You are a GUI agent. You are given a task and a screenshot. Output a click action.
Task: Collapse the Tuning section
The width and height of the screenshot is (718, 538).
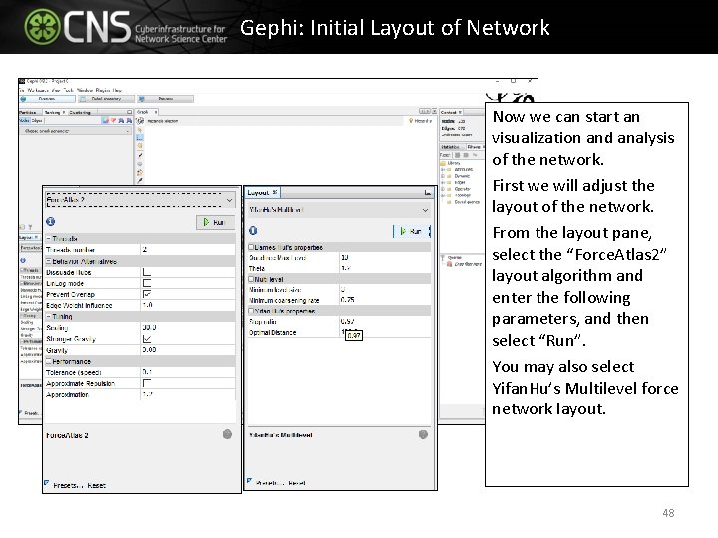pos(49,316)
